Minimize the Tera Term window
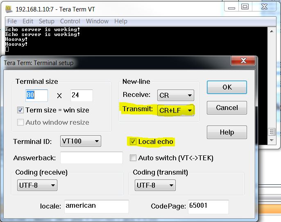281x222 pixels. click(231, 8)
